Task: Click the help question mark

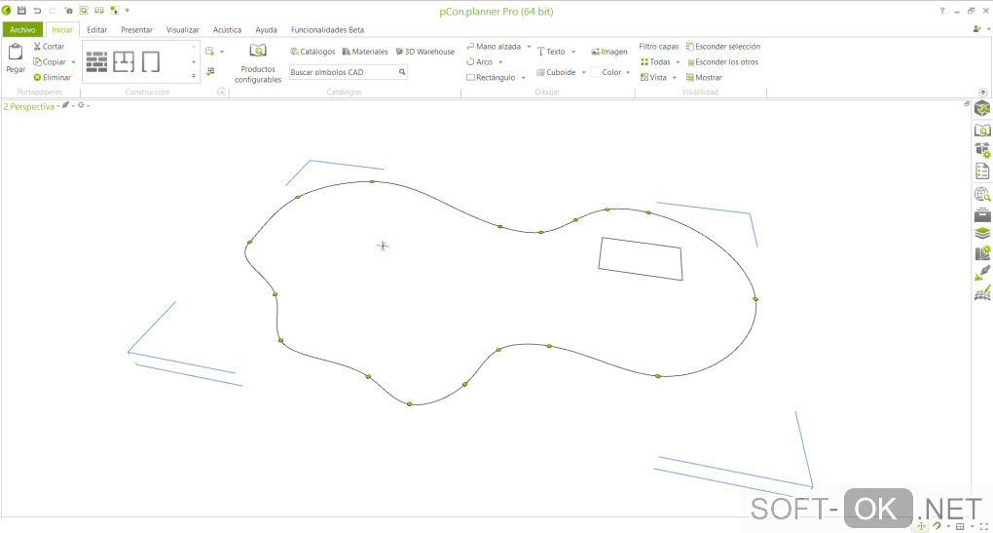Action: pyautogui.click(x=942, y=11)
